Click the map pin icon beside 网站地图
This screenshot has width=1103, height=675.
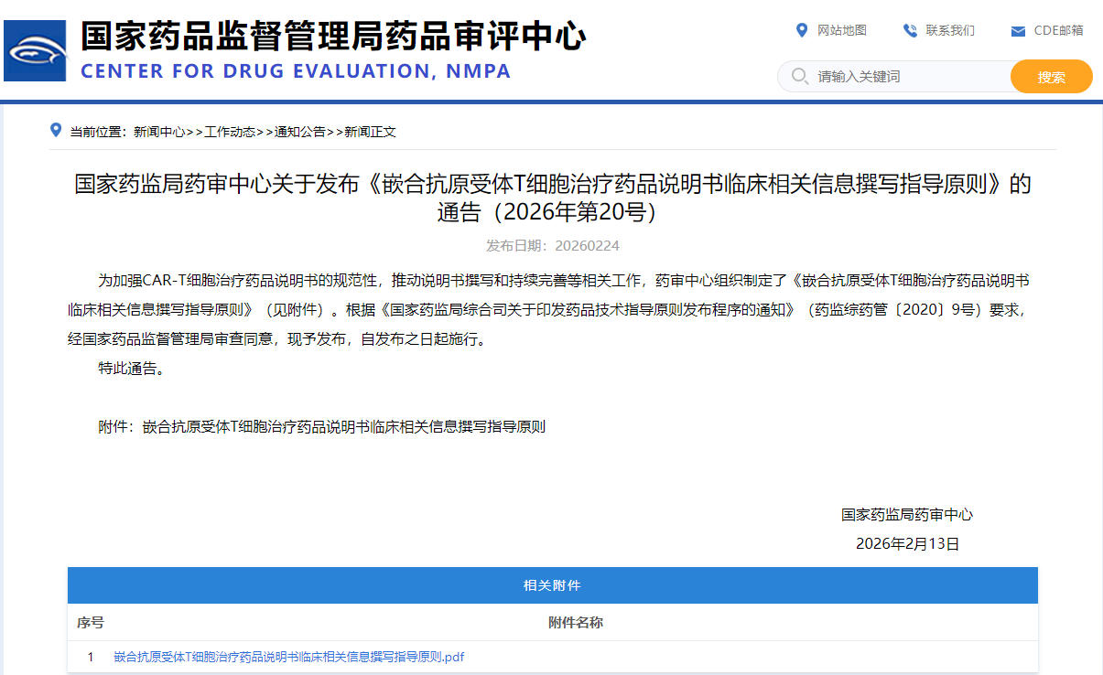[x=802, y=30]
